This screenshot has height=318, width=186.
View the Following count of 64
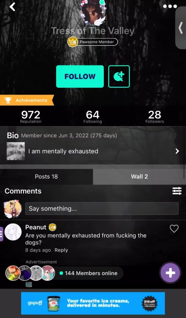pos(93,117)
